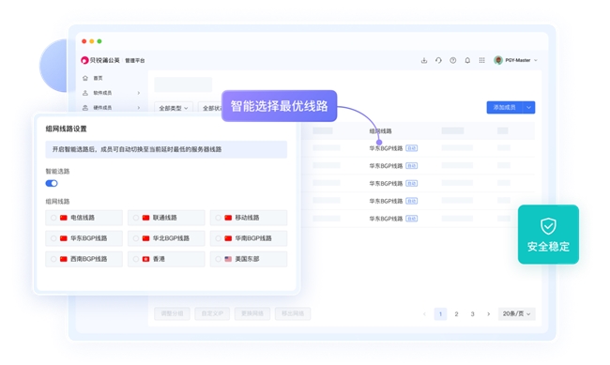This screenshot has height=365, width=610.
Task: Select the 香港 radio option
Action: [x=136, y=259]
